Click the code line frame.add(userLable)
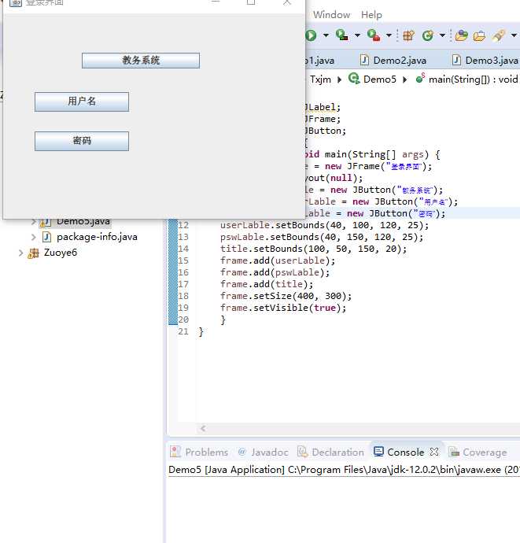Viewport: 520px width, 543px height. [278, 260]
